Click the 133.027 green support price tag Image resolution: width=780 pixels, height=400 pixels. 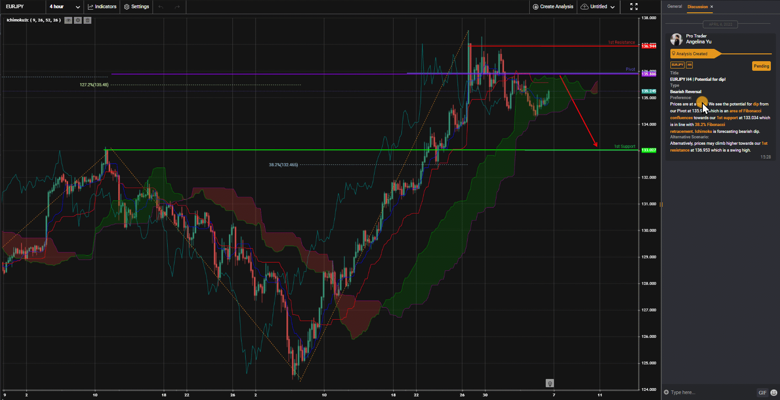[x=648, y=150]
